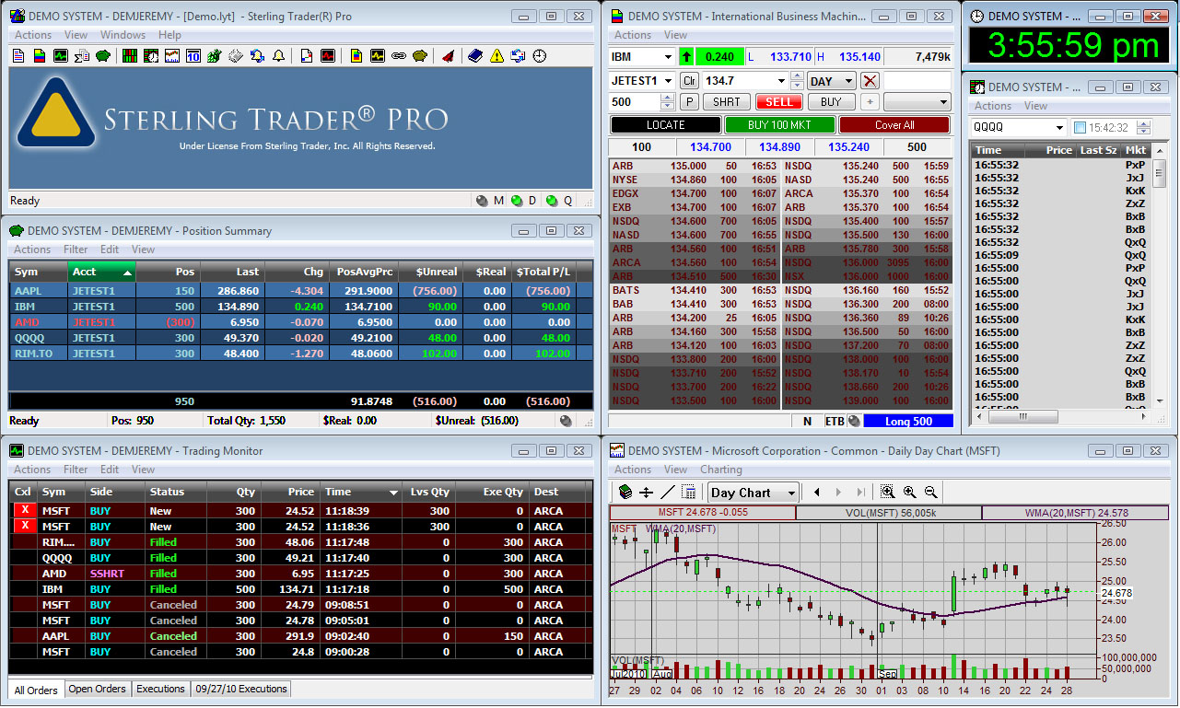Click the zoom in magnifier on chart
1180x708 pixels.
pos(909,493)
